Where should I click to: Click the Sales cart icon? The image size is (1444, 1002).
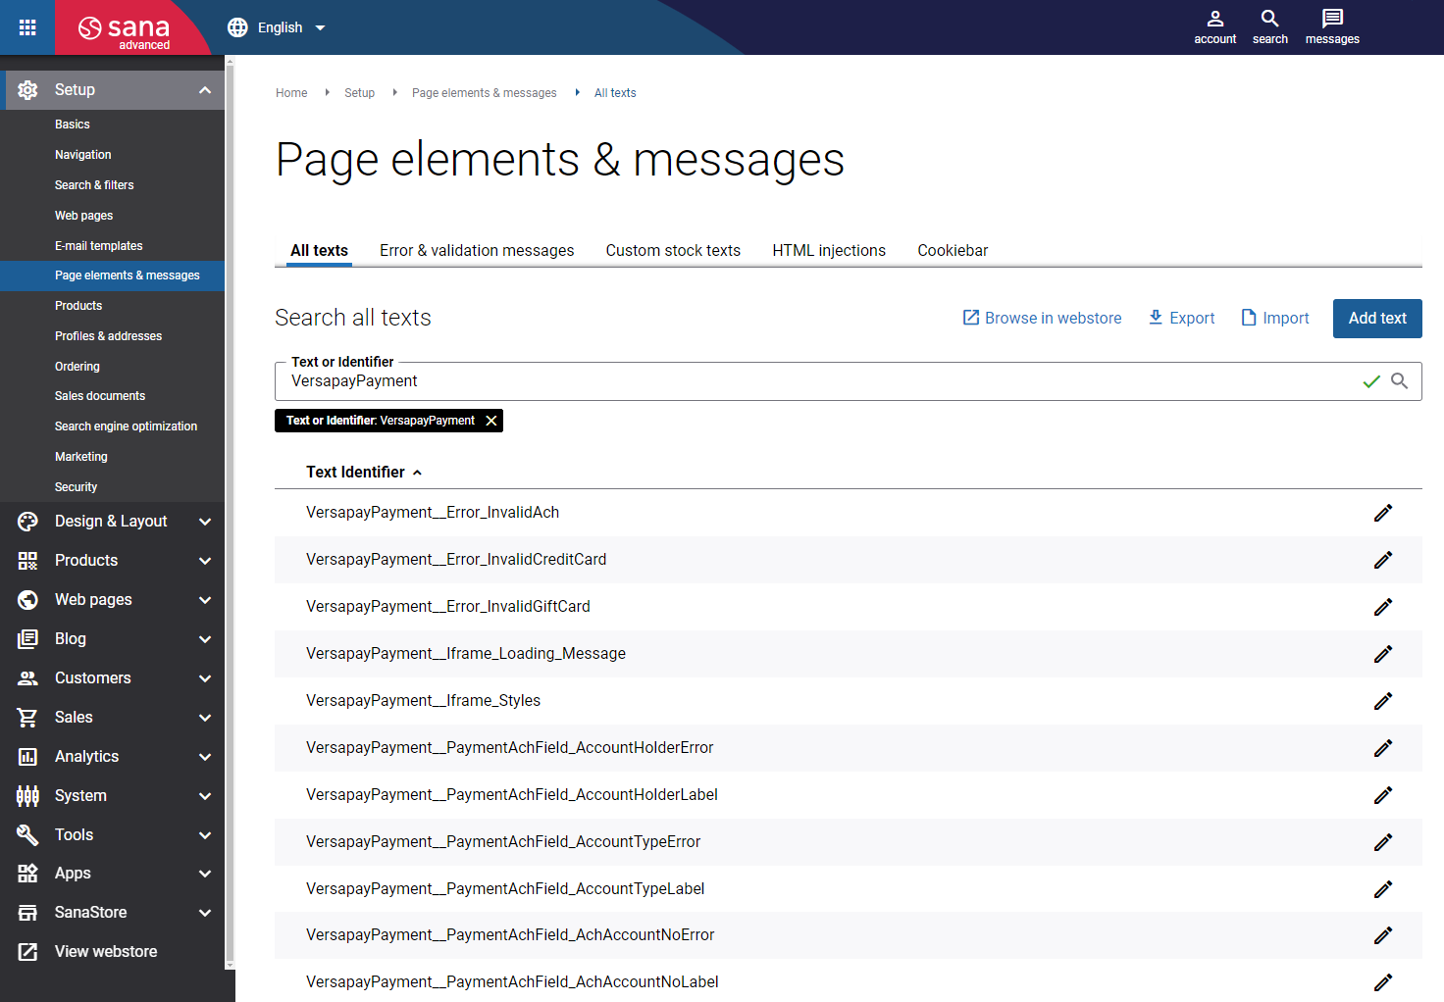(x=27, y=718)
